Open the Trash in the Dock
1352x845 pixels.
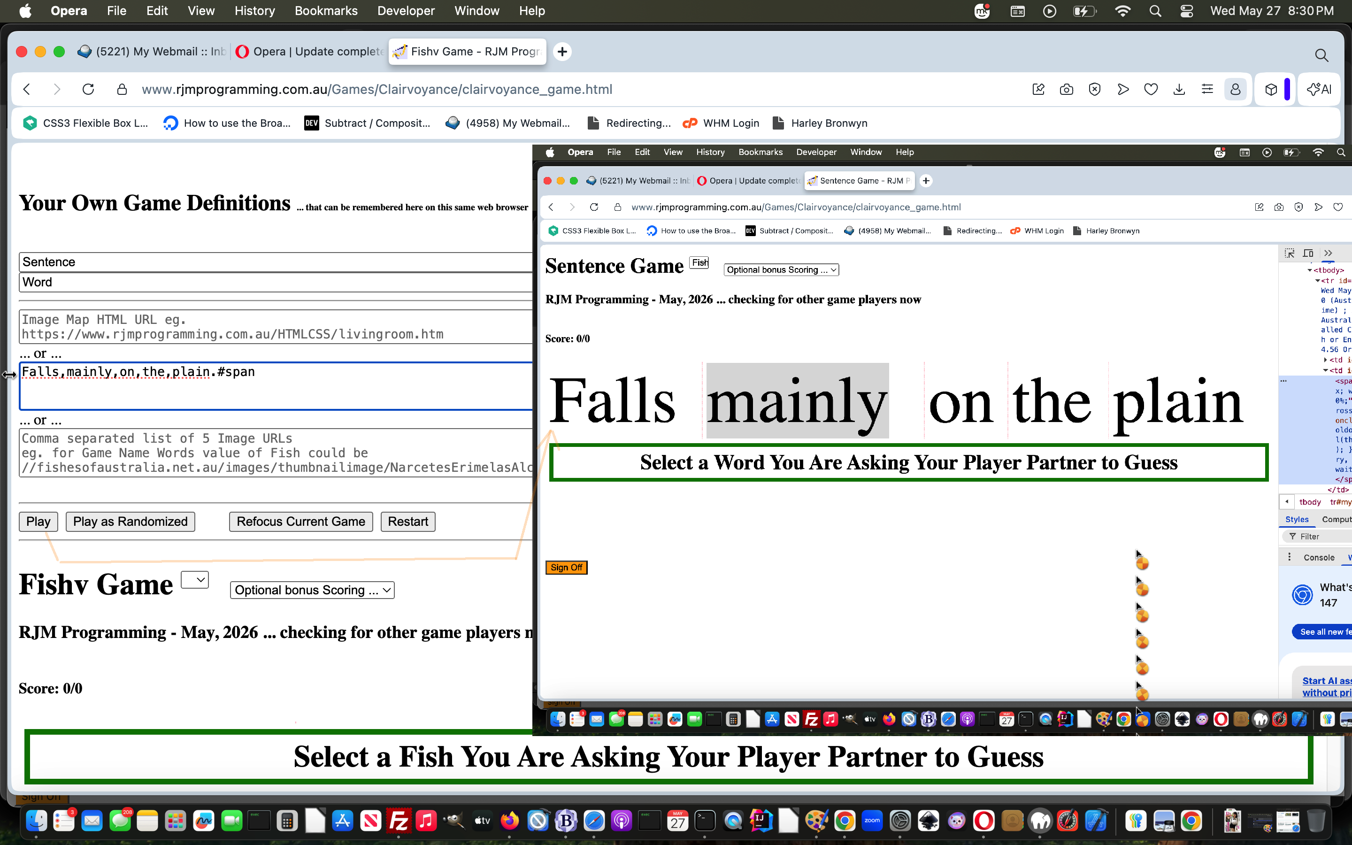tap(1316, 821)
